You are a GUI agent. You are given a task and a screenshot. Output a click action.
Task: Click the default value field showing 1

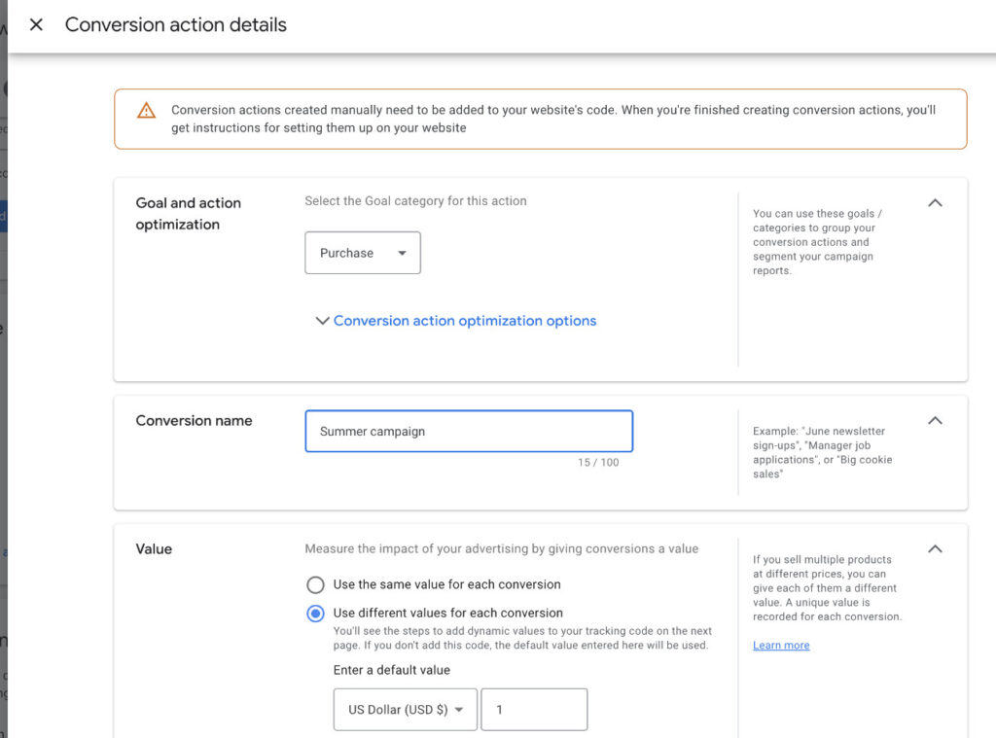[x=534, y=709]
